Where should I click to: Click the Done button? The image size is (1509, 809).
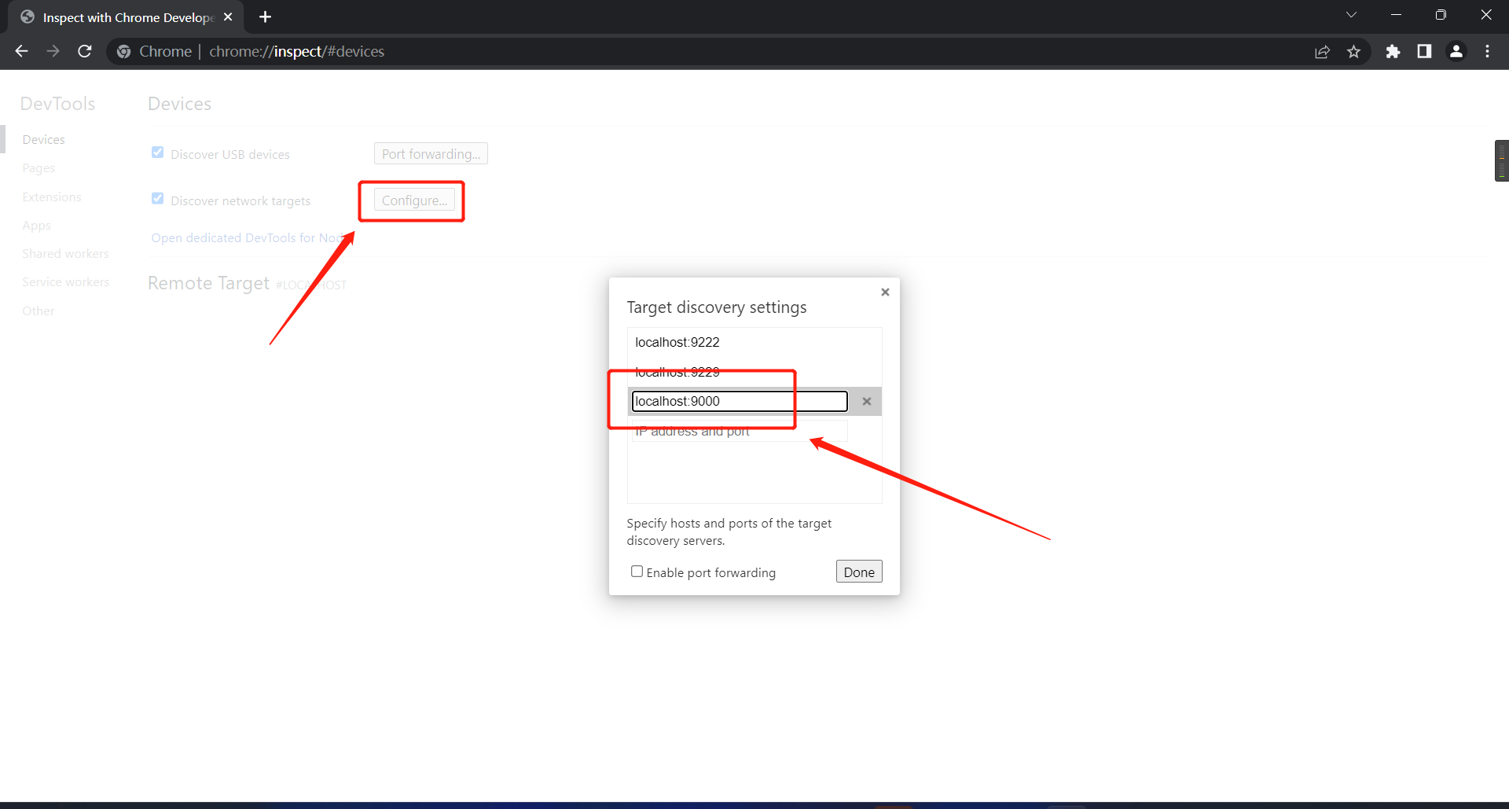pos(859,572)
